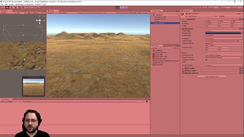Select Main Camera in Hierarchy
The width and height of the screenshot is (244, 137).
click(165, 23)
